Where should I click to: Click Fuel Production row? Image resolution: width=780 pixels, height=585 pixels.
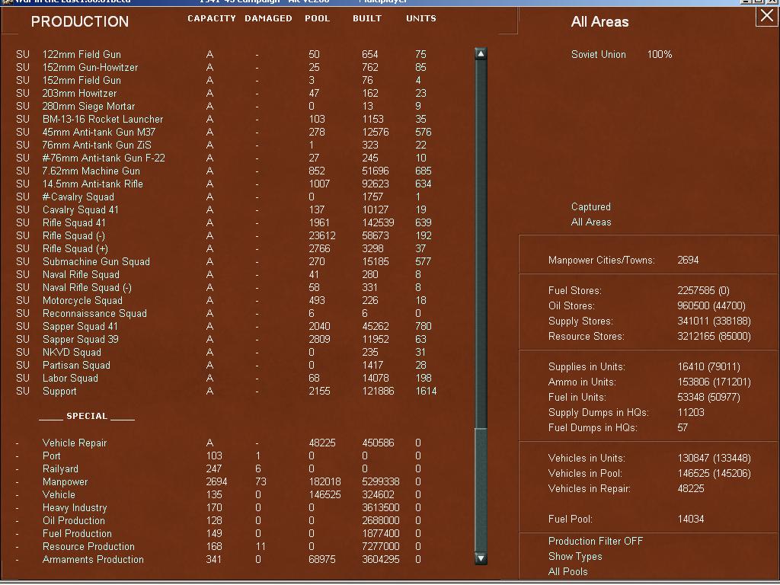(219, 532)
